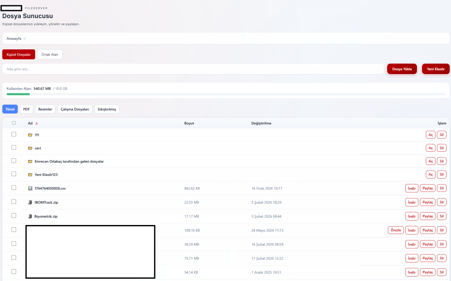451x281 pixels.
Task: Toggle the select-all checkbox in header
Action: click(14, 123)
